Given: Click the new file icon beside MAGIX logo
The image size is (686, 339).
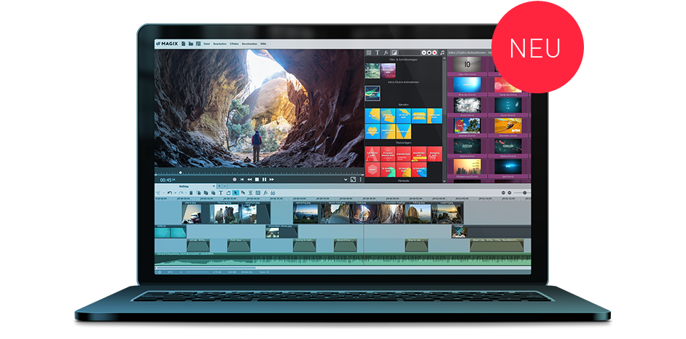Looking at the screenshot, I should (x=184, y=44).
